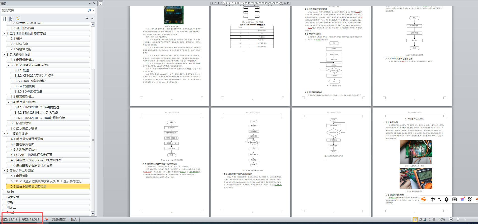
Task: Switch to Full Screen Reading view
Action: tap(420, 219)
